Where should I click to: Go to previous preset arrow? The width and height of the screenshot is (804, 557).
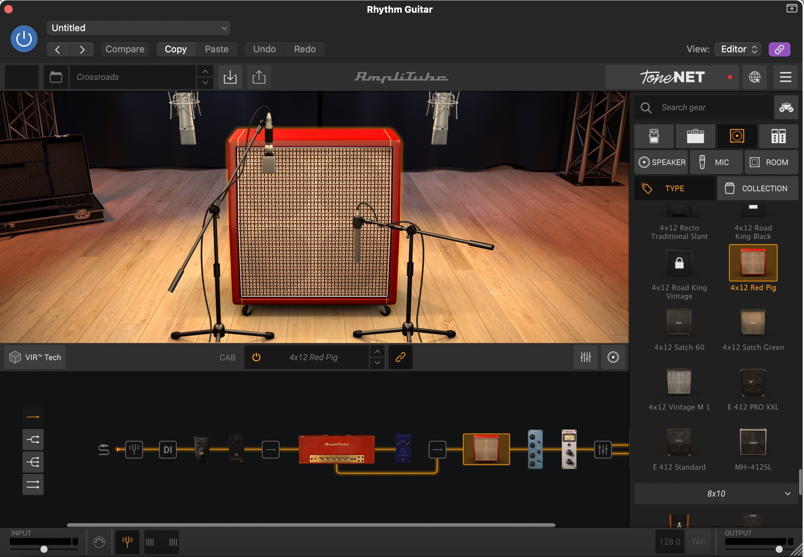click(58, 49)
